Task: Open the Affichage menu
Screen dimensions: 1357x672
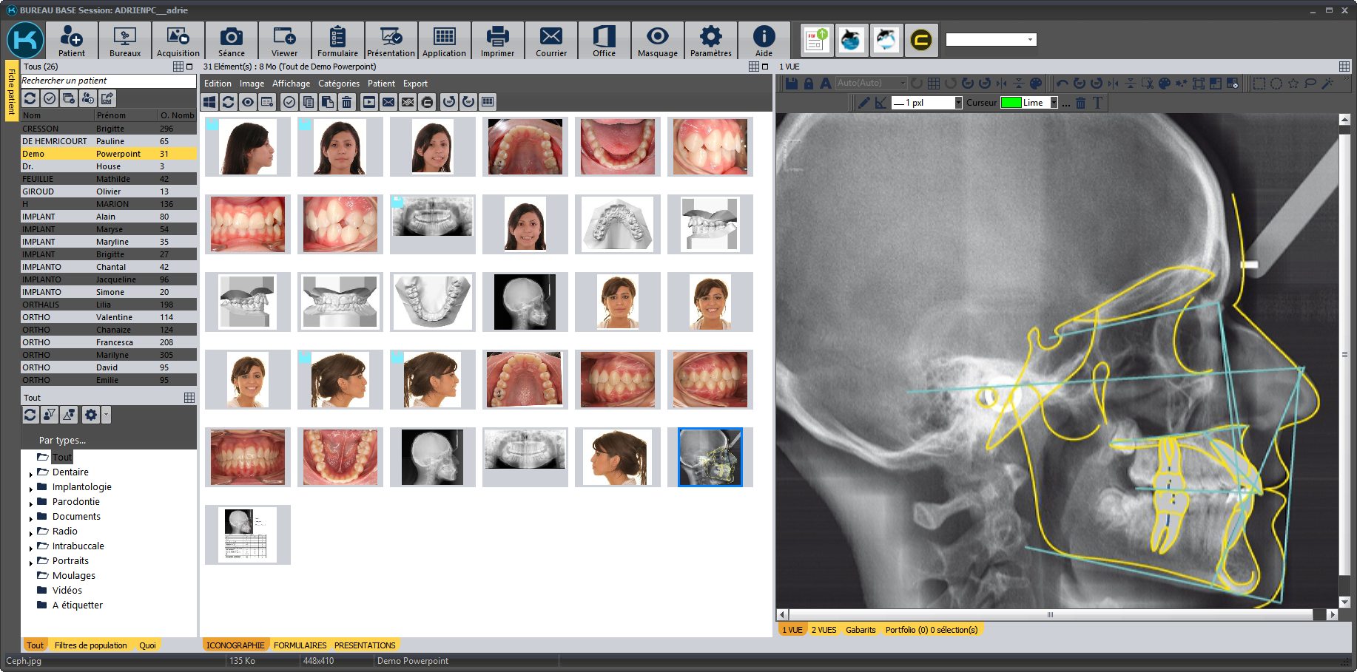Action: pos(291,84)
